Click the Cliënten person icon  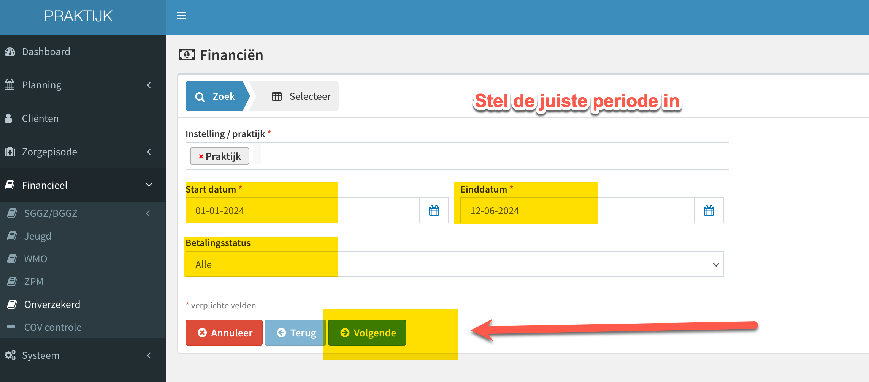click(x=8, y=118)
